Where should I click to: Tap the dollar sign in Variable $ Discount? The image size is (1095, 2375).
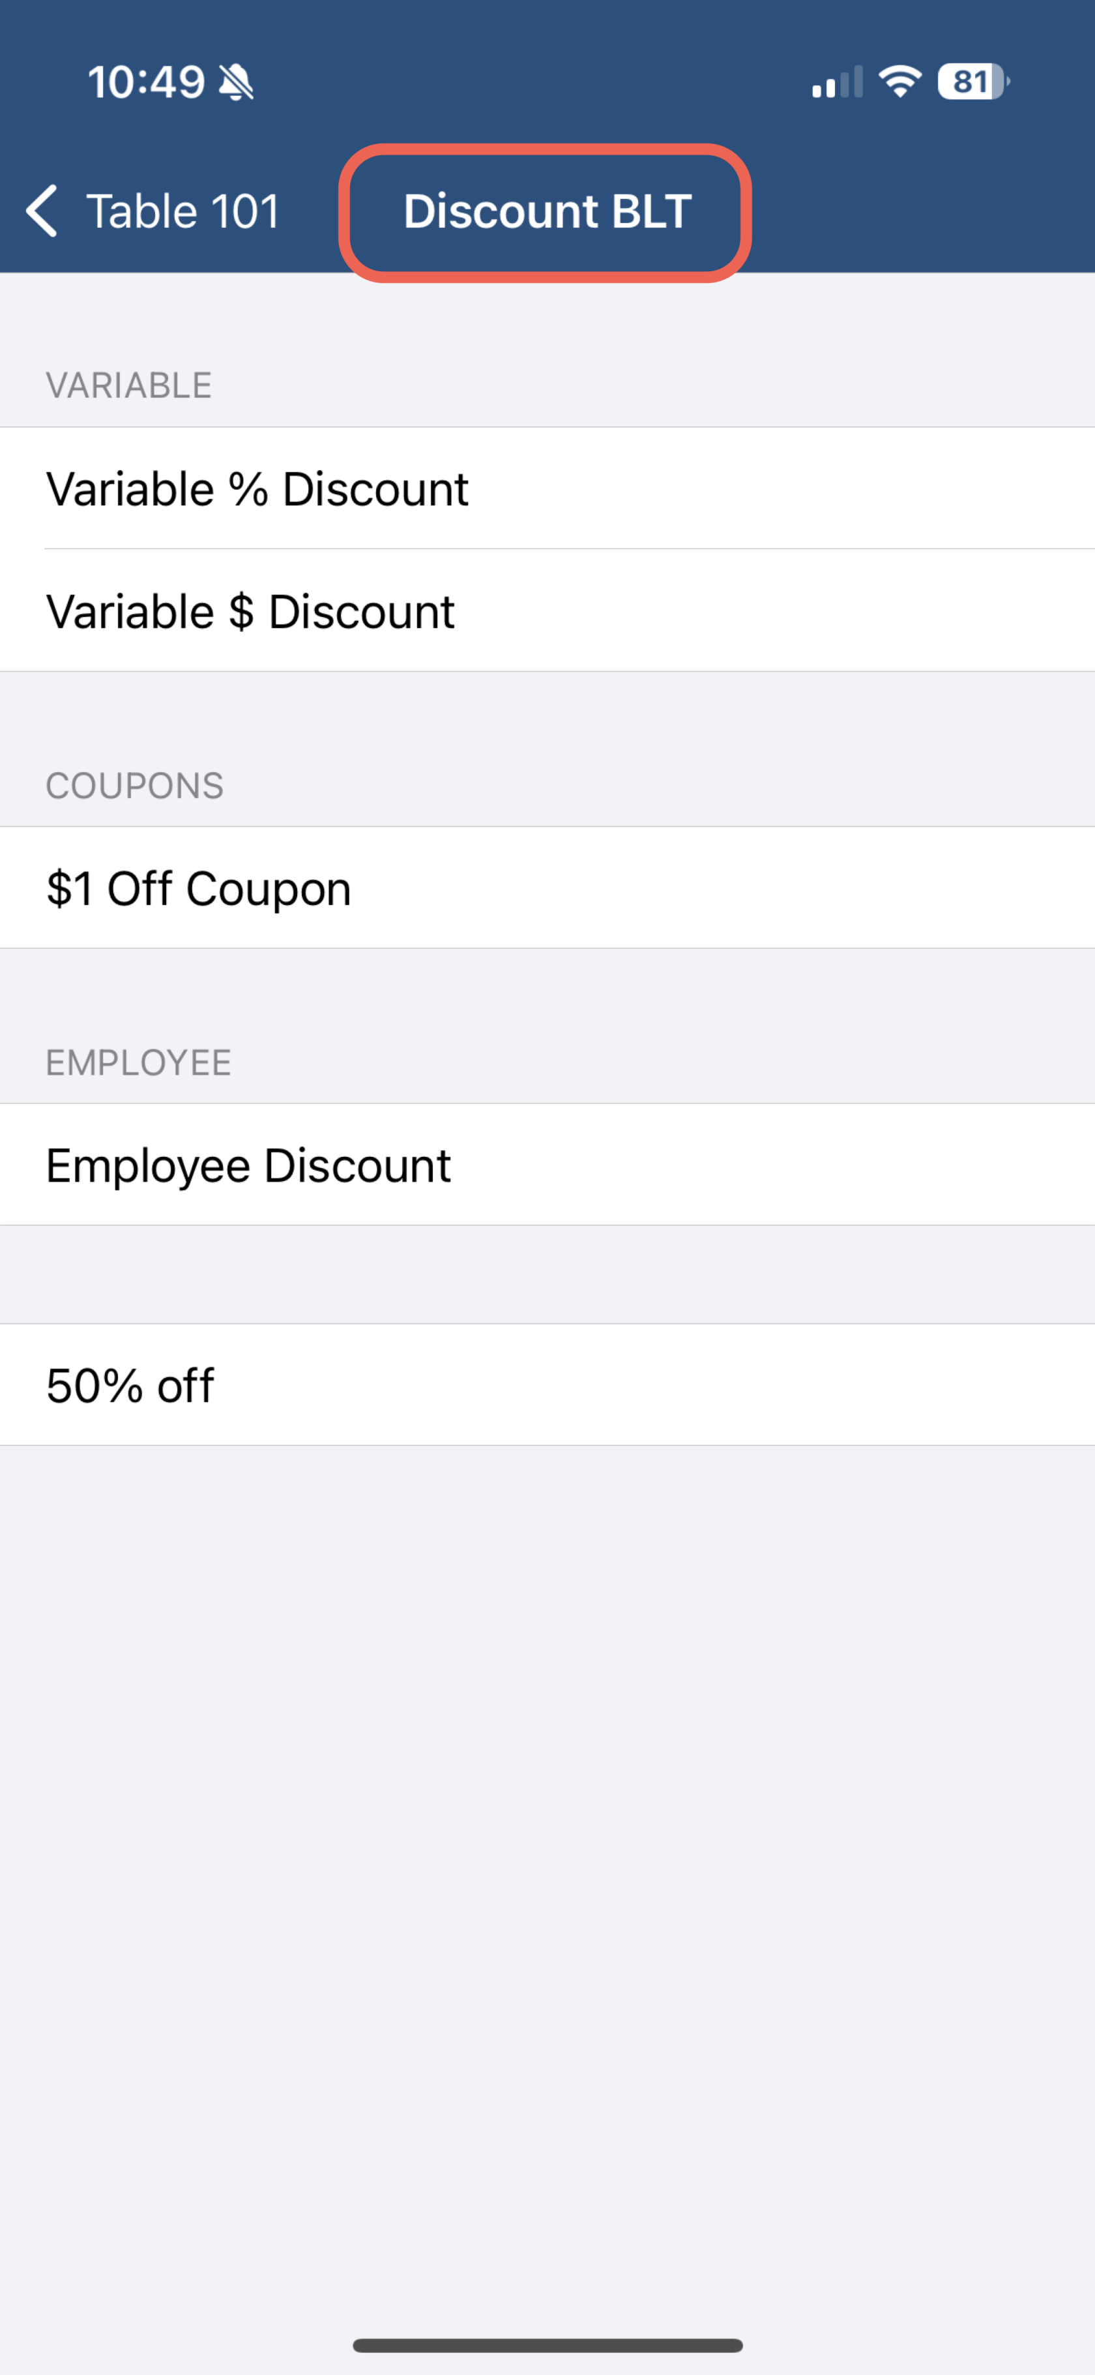pyautogui.click(x=242, y=611)
